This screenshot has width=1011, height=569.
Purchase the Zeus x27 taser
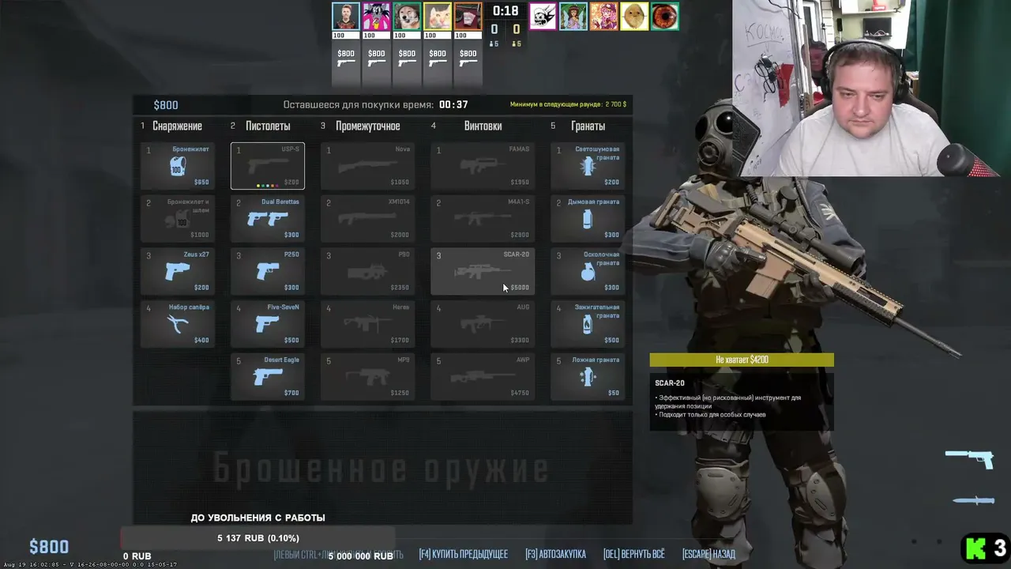click(178, 272)
